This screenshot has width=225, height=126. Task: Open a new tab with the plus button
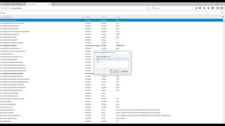[x=53, y=4]
